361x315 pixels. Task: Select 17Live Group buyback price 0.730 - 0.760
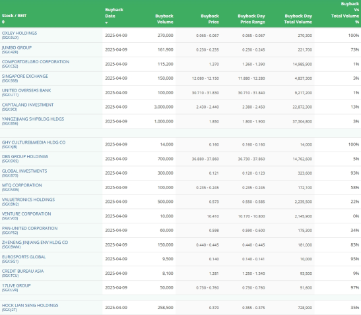point(207,287)
